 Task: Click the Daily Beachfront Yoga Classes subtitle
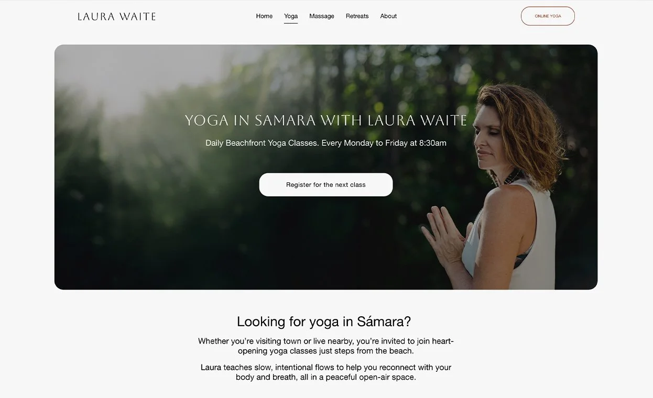tap(326, 143)
